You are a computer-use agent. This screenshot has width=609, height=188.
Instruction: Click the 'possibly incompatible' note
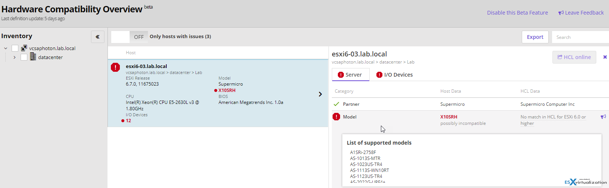click(463, 123)
